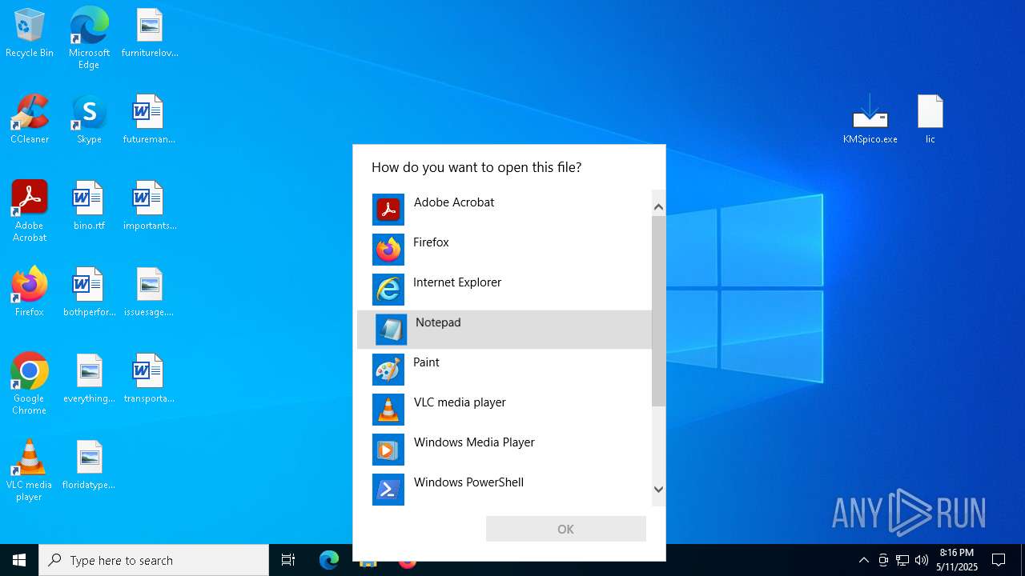Choose Paint in the open-with list
Image resolution: width=1025 pixels, height=576 pixels.
(504, 370)
